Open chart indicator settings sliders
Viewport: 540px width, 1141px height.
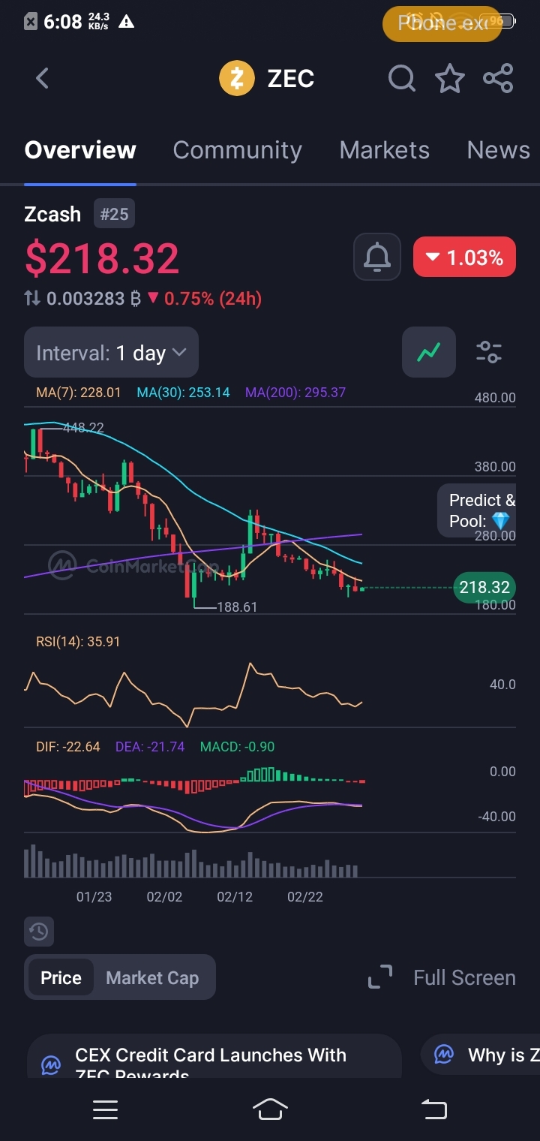(489, 351)
